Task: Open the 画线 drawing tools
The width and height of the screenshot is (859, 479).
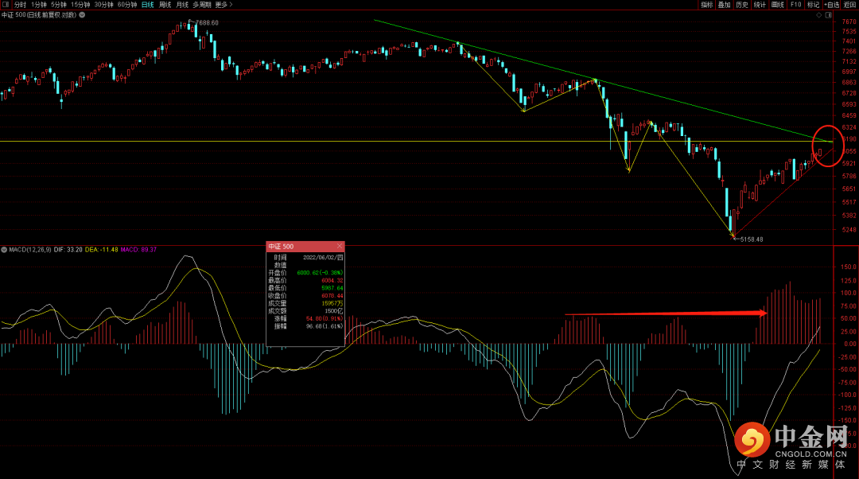Action: click(778, 5)
